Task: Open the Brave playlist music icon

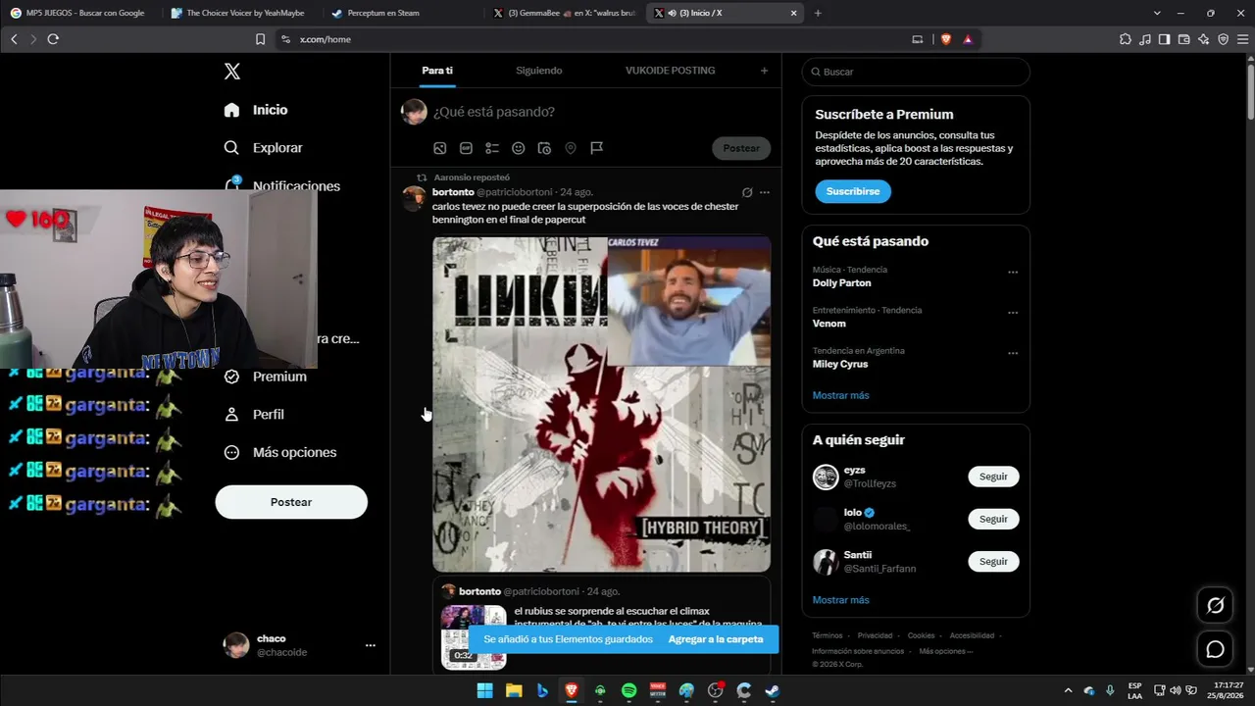Action: 1145,39
